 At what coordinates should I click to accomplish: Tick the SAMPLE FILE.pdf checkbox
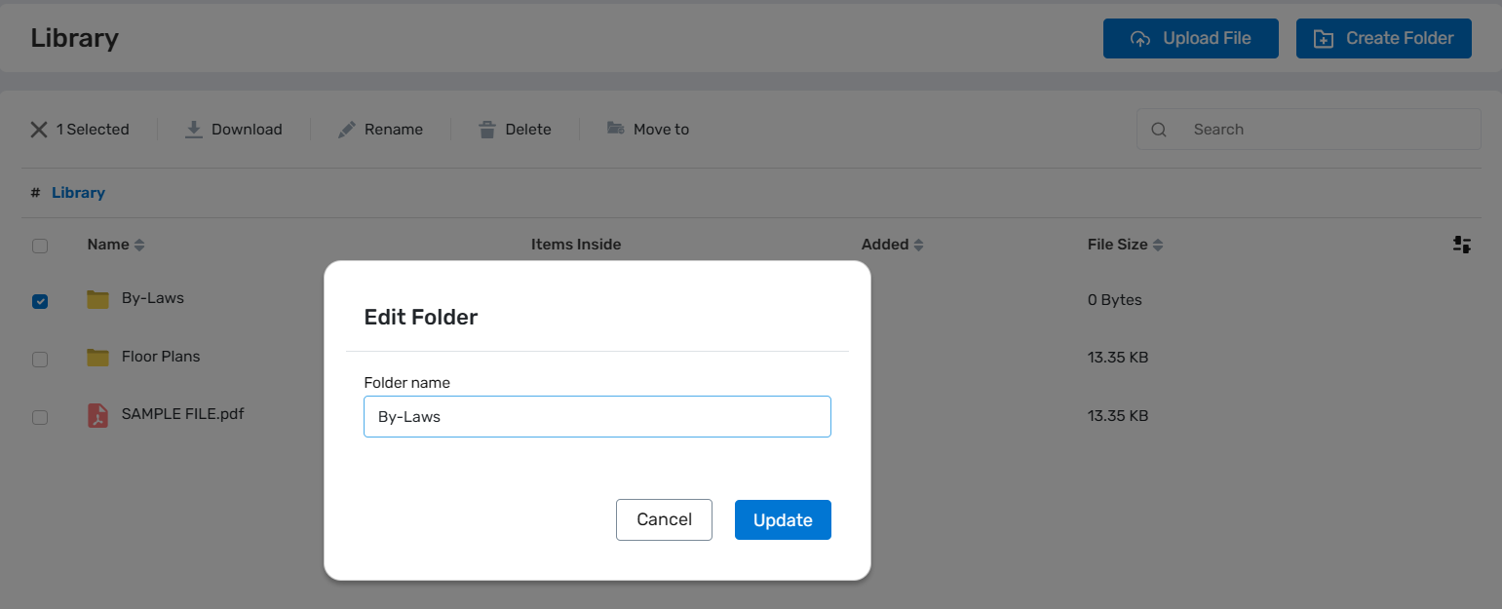pyautogui.click(x=40, y=417)
